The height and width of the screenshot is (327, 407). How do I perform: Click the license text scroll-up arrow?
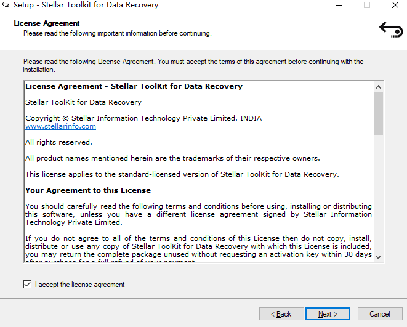coord(378,87)
